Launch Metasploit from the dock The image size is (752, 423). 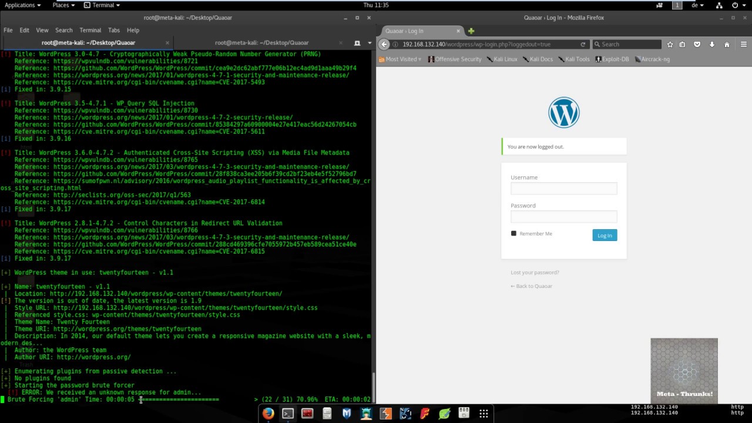347,414
